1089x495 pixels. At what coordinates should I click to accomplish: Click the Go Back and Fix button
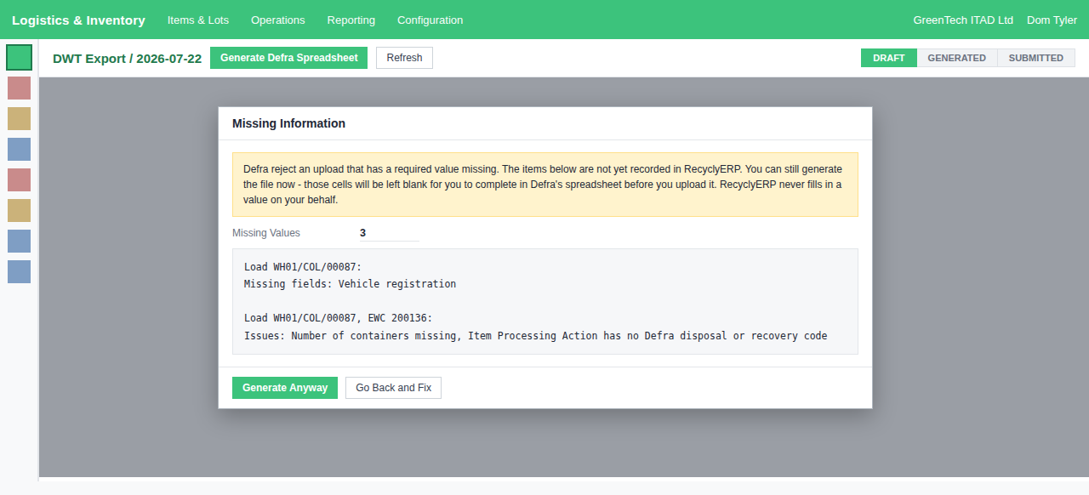tap(393, 388)
